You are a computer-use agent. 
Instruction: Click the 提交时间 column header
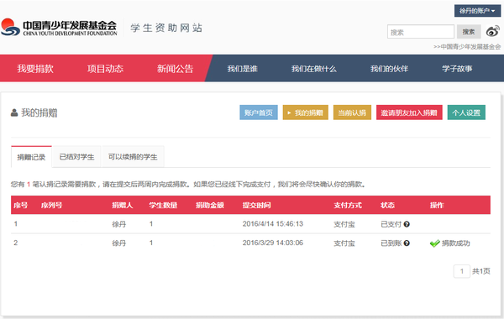[x=256, y=206]
